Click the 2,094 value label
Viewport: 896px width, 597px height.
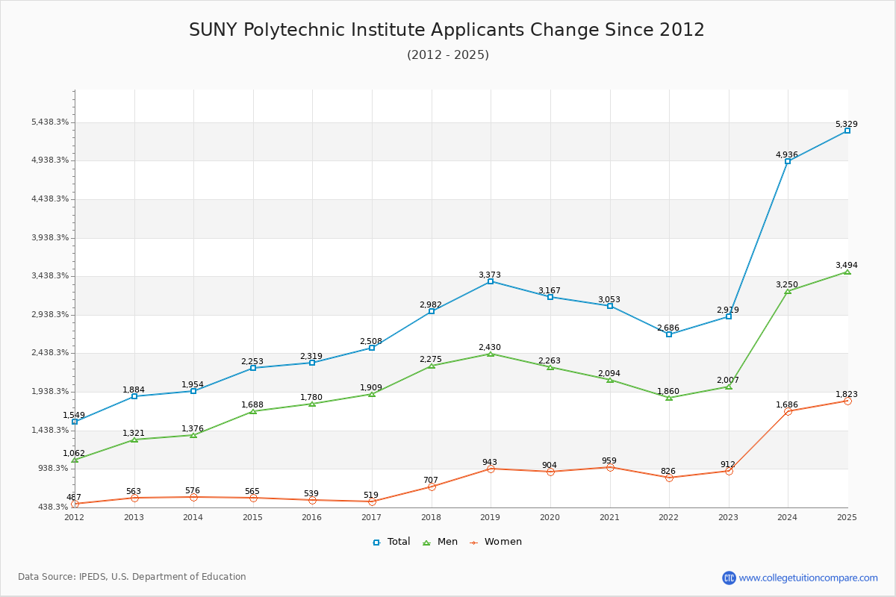[x=609, y=373]
